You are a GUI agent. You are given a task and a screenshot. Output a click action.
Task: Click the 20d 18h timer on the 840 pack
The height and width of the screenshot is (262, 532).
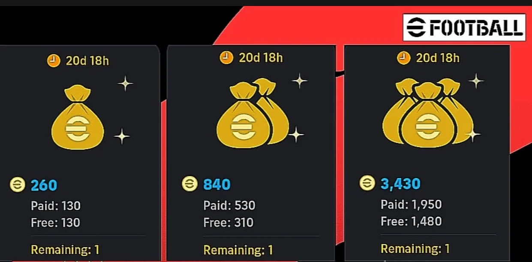[x=261, y=58]
